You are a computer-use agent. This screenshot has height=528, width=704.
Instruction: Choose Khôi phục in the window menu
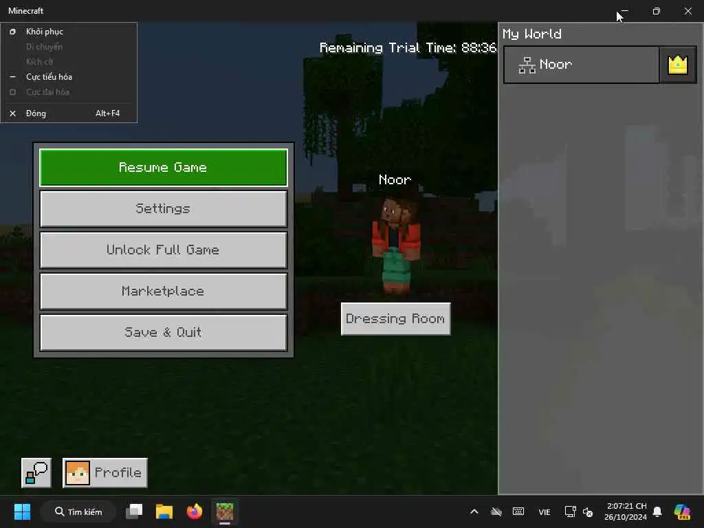click(69, 32)
